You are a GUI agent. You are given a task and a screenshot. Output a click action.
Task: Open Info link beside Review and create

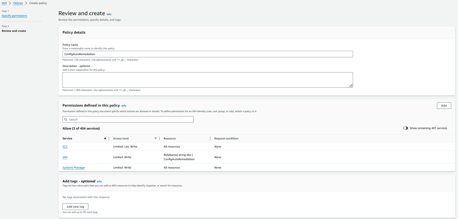click(109, 14)
